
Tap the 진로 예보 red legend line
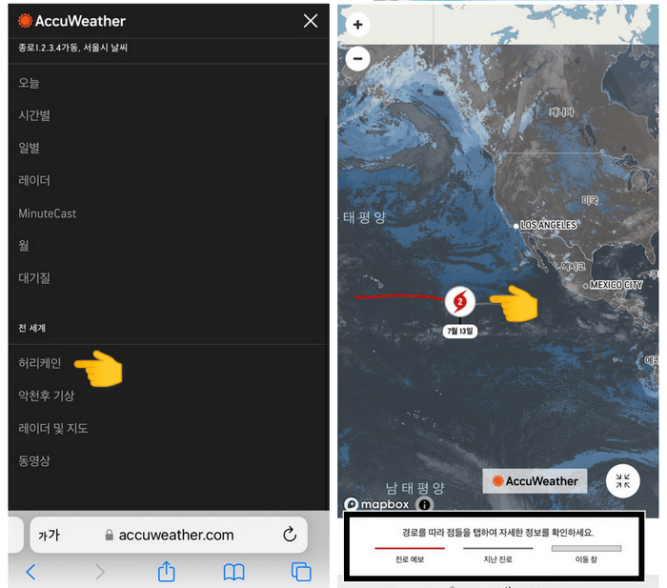410,548
